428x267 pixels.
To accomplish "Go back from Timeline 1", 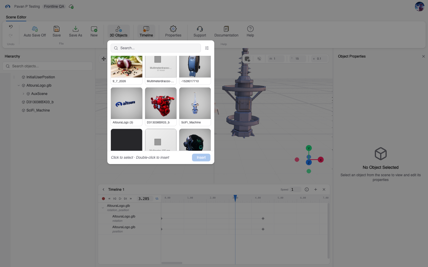I will click(103, 190).
